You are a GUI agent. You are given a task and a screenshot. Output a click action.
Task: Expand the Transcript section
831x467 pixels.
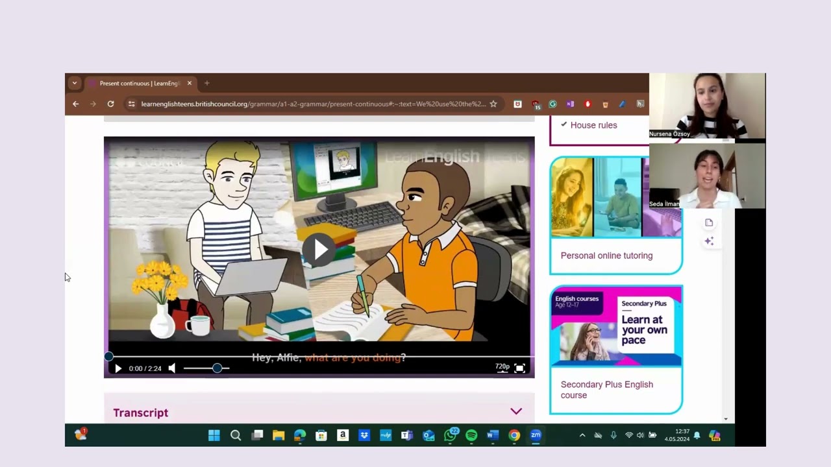(x=319, y=413)
